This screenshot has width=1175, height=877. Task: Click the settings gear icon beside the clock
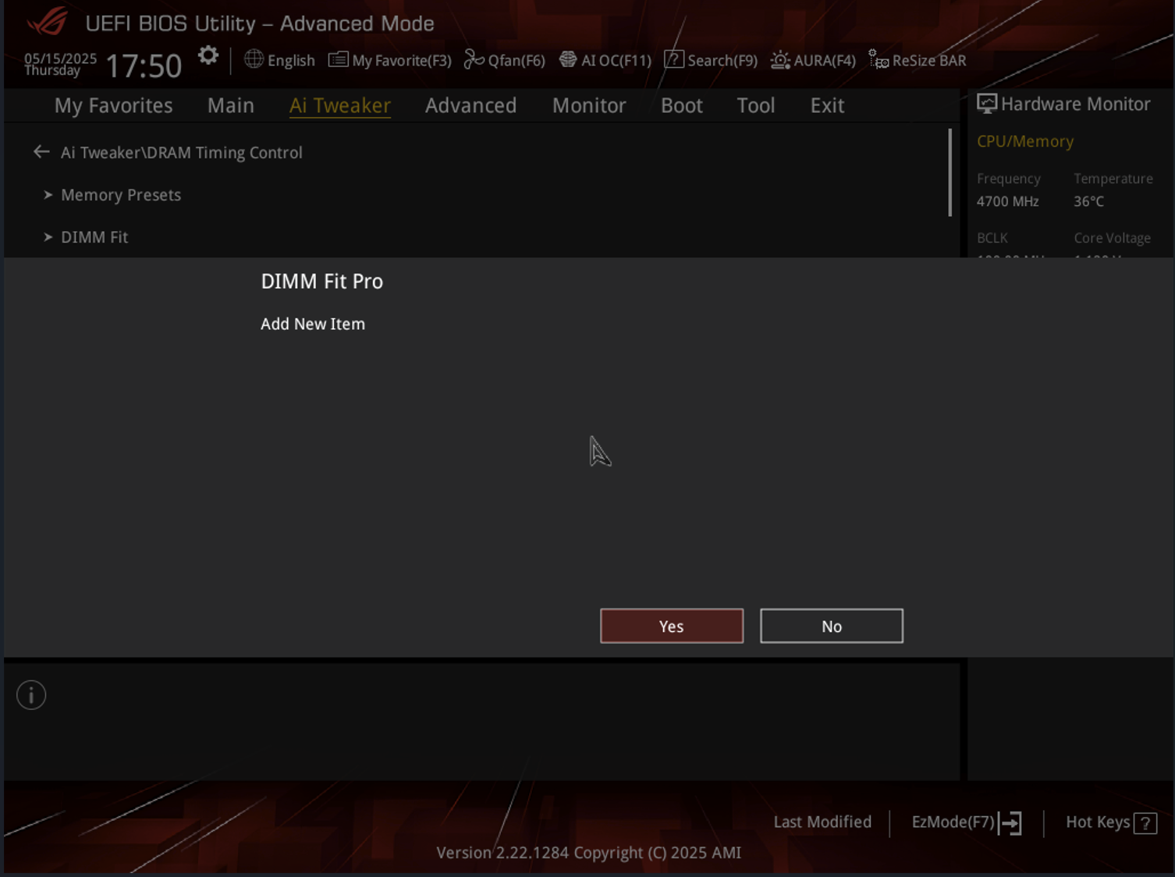point(208,56)
